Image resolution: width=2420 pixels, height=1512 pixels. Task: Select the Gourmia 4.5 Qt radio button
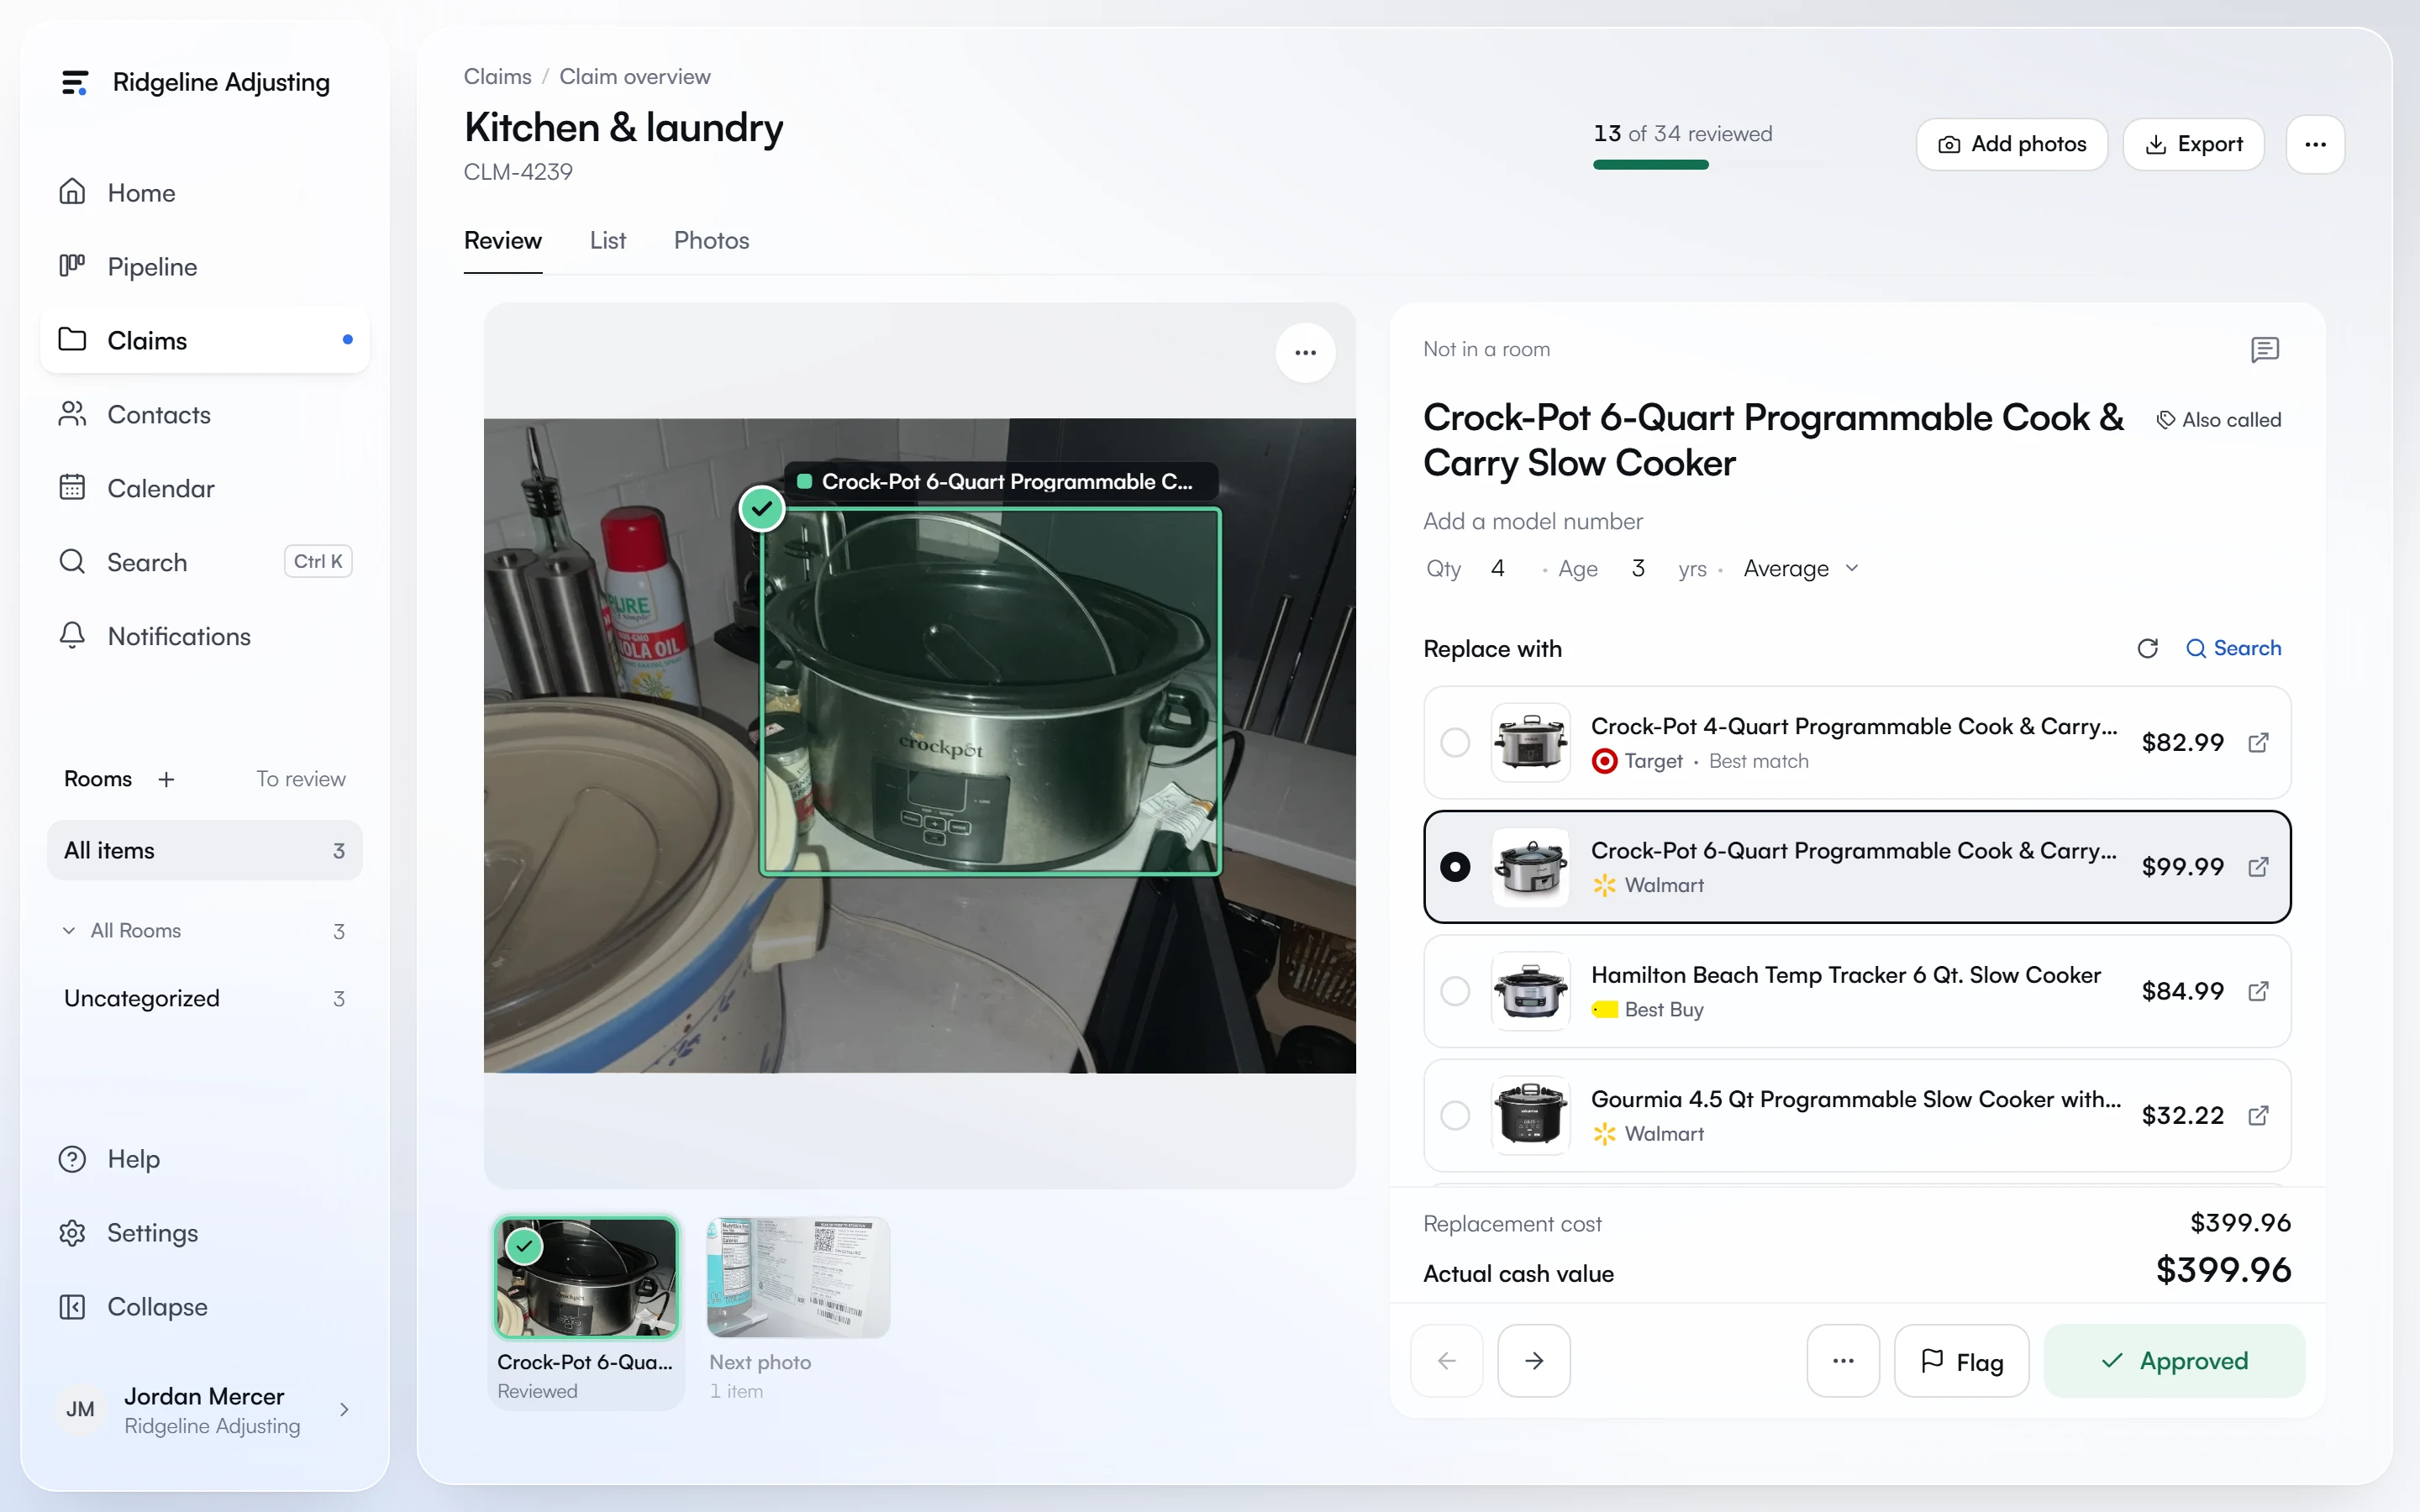tap(1455, 1115)
